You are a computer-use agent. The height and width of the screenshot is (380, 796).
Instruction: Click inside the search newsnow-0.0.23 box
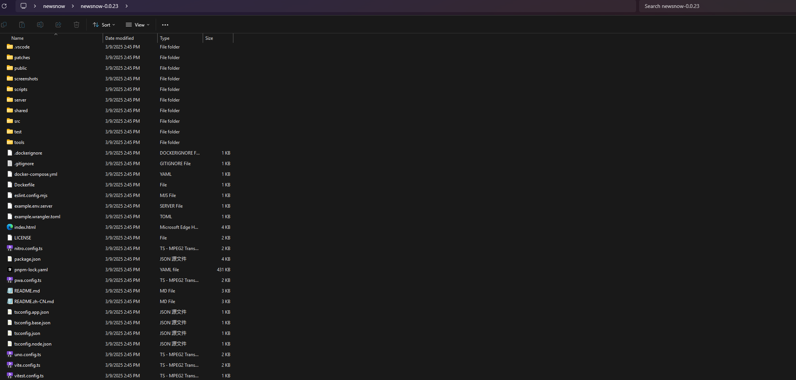point(716,6)
